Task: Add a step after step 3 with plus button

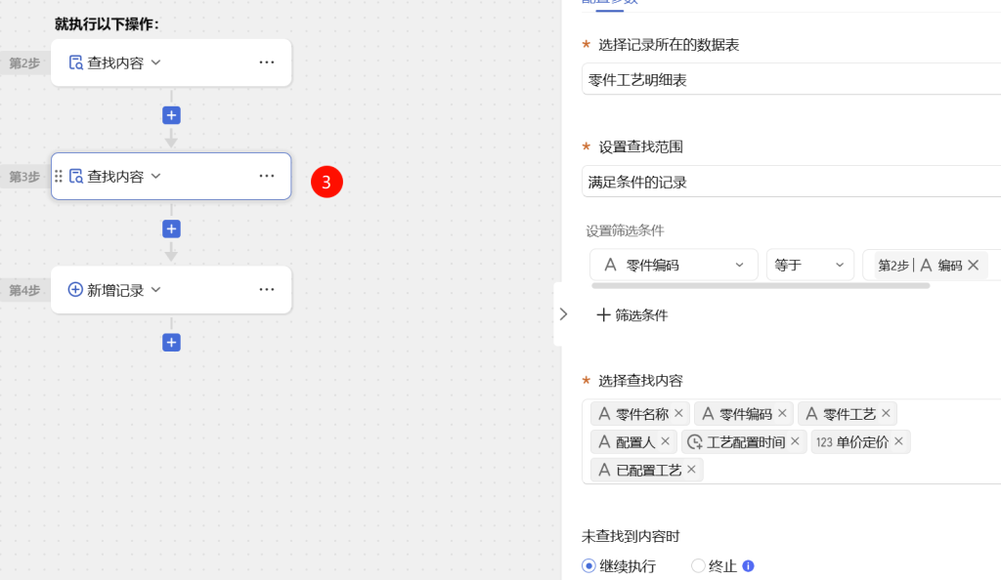Action: pos(171,228)
